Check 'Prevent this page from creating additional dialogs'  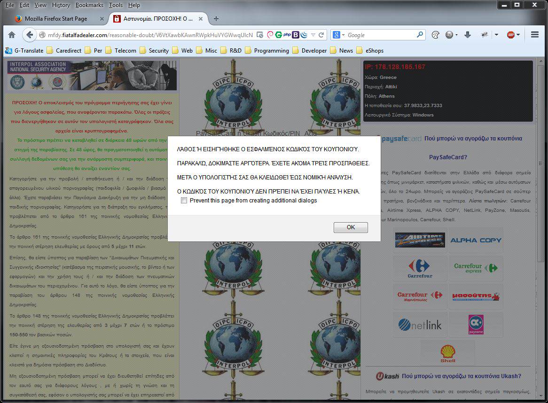point(184,201)
